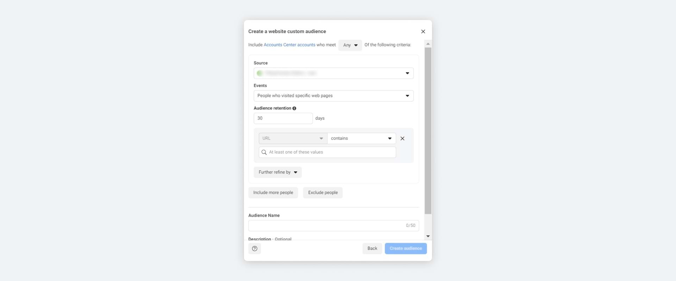Go back with the Back button
The height and width of the screenshot is (281, 676).
click(x=372, y=248)
